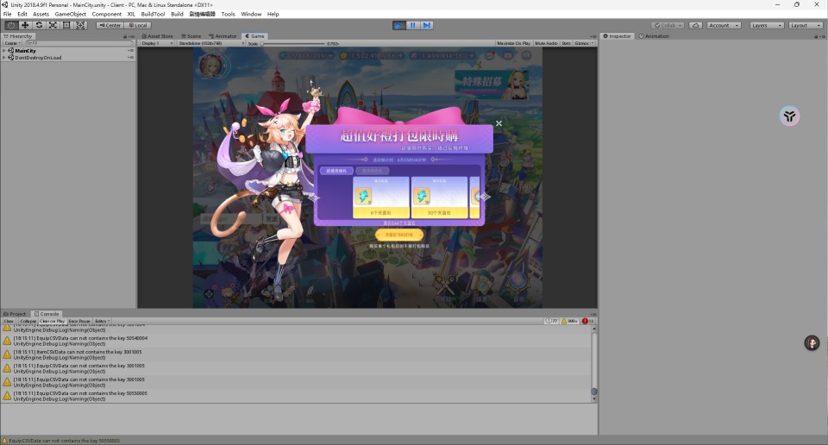Toggle Error Pause
The width and height of the screenshot is (828, 445).
pyautogui.click(x=79, y=321)
